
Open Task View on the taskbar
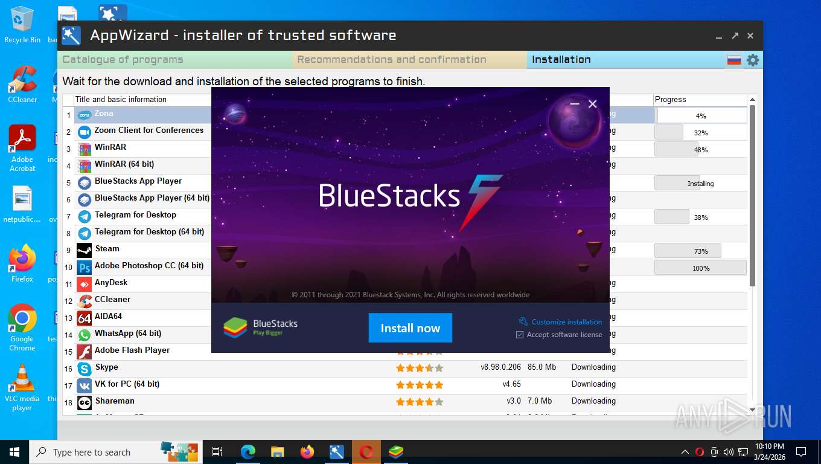(x=217, y=451)
